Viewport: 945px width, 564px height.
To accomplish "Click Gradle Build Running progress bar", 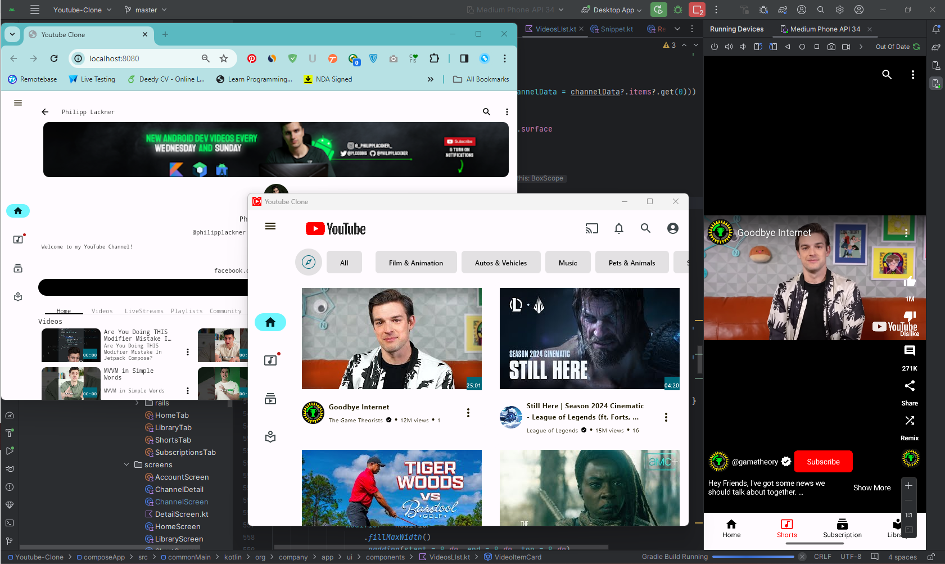I will point(753,557).
